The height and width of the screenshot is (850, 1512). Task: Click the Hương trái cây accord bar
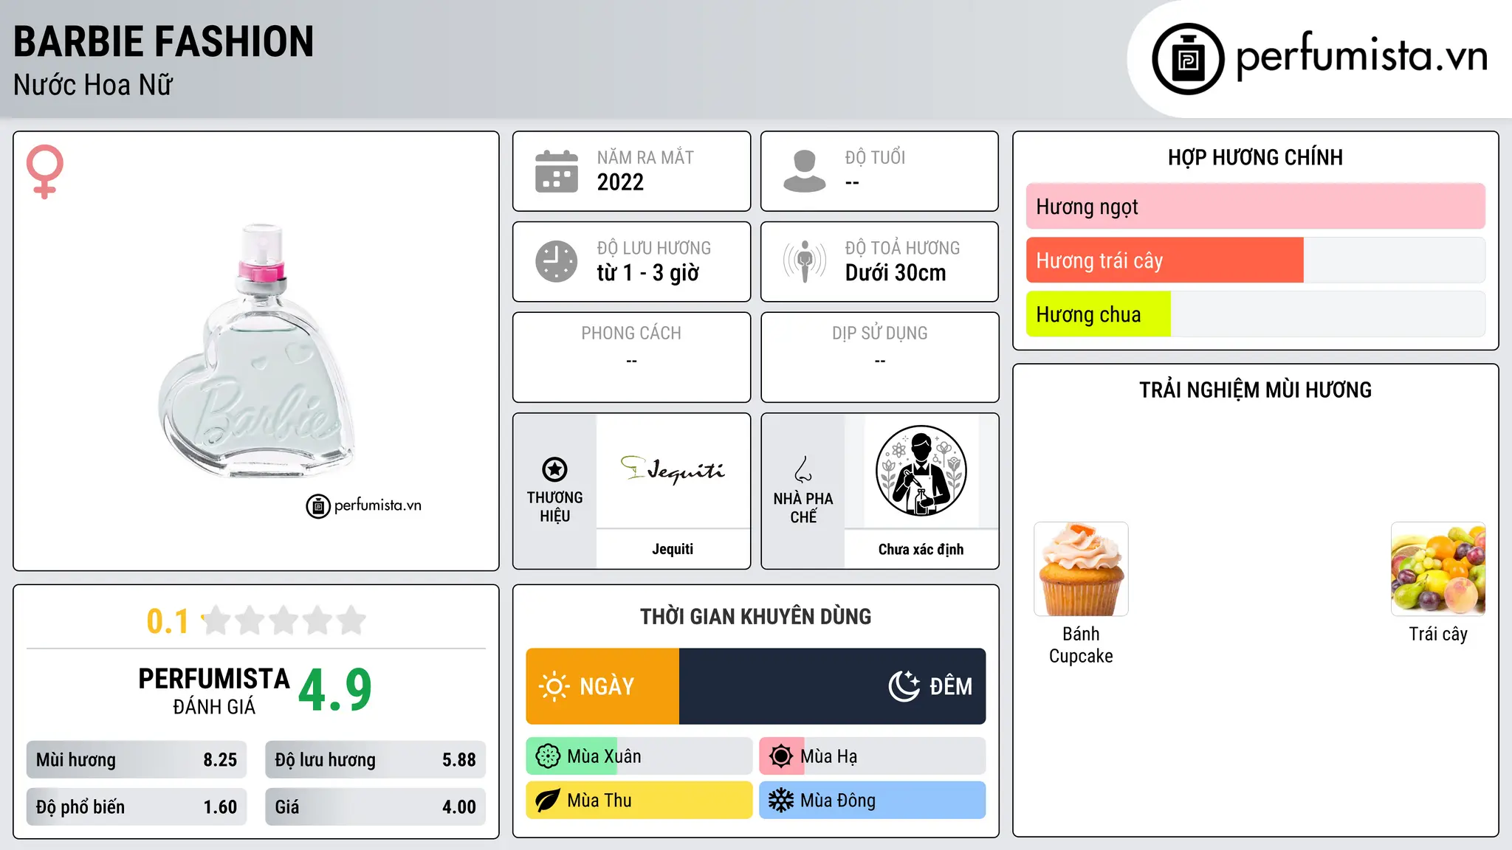[1256, 260]
